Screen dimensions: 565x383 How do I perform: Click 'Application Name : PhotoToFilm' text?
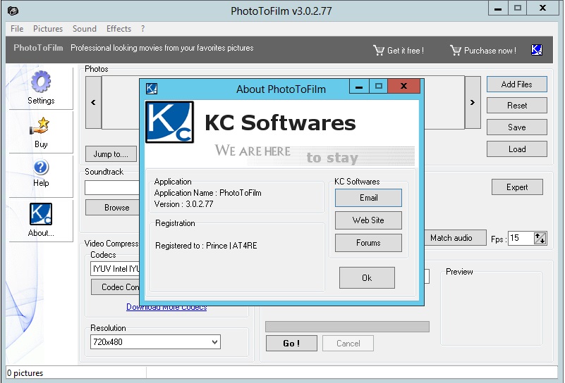[208, 193]
